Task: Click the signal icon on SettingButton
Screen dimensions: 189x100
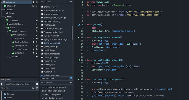Action: (33, 46)
